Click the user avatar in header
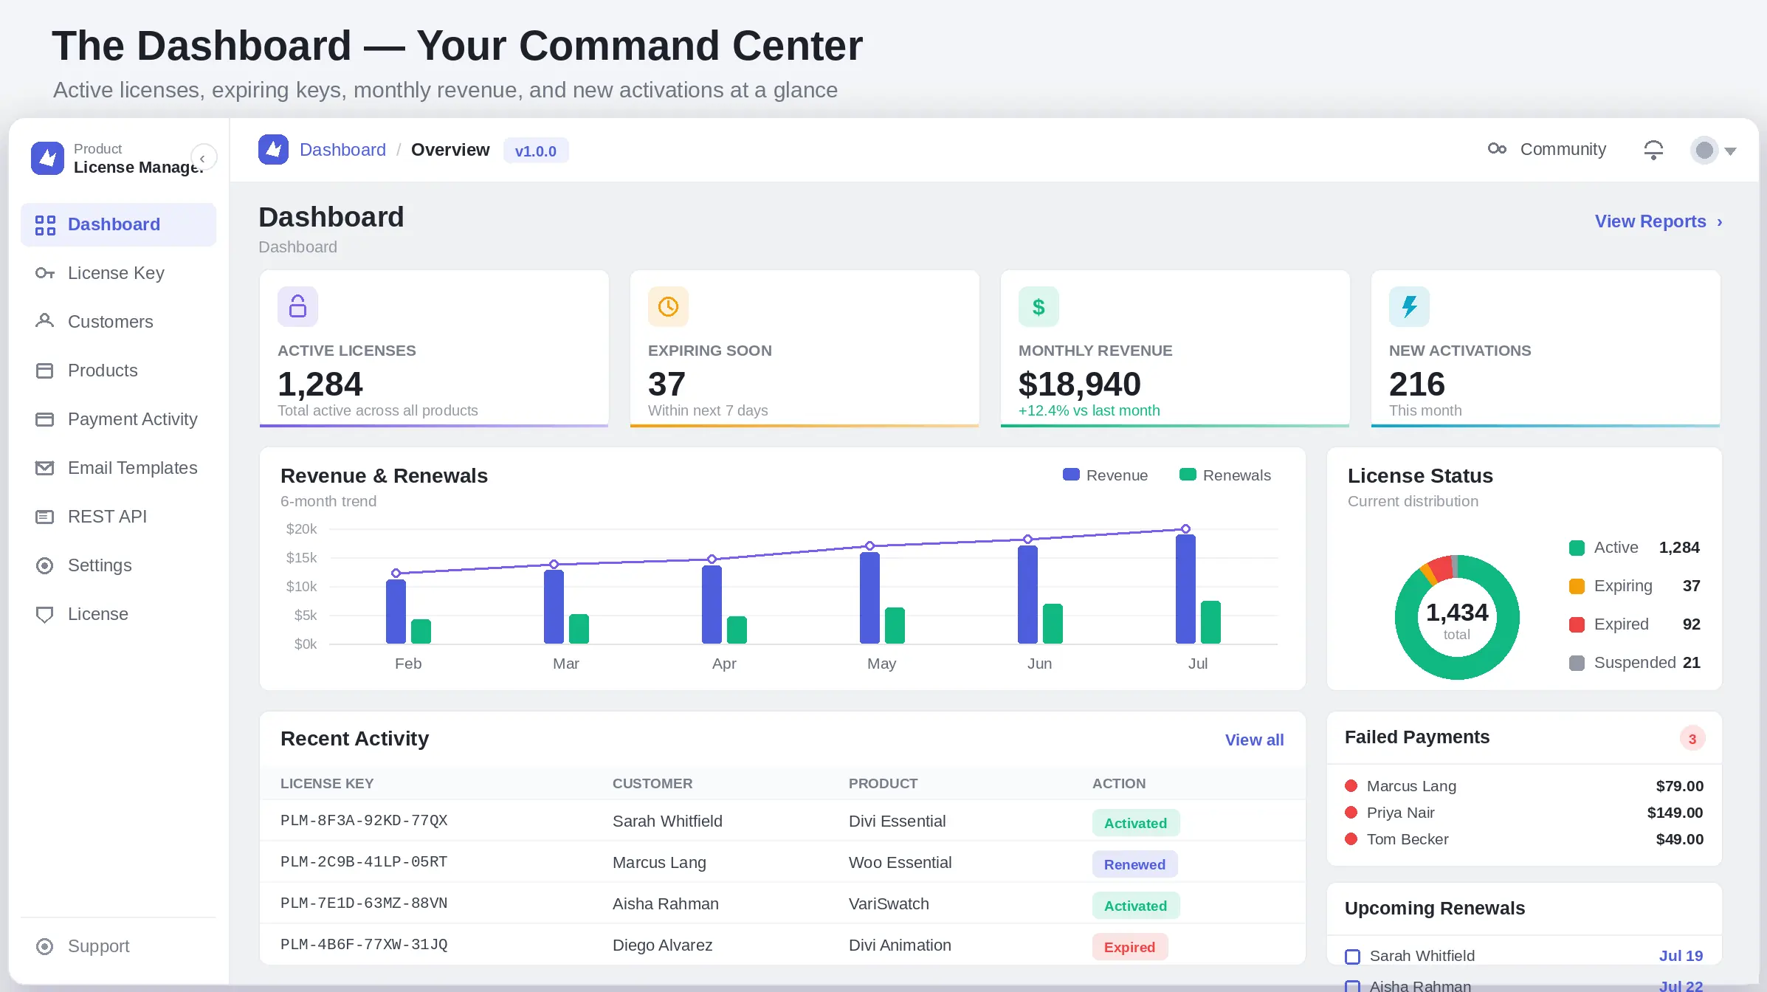Screen dimensions: 1767x992 1704,151
